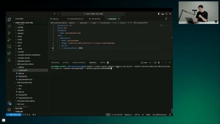
Task: Open the Accounts menu icon
Action: point(9,103)
